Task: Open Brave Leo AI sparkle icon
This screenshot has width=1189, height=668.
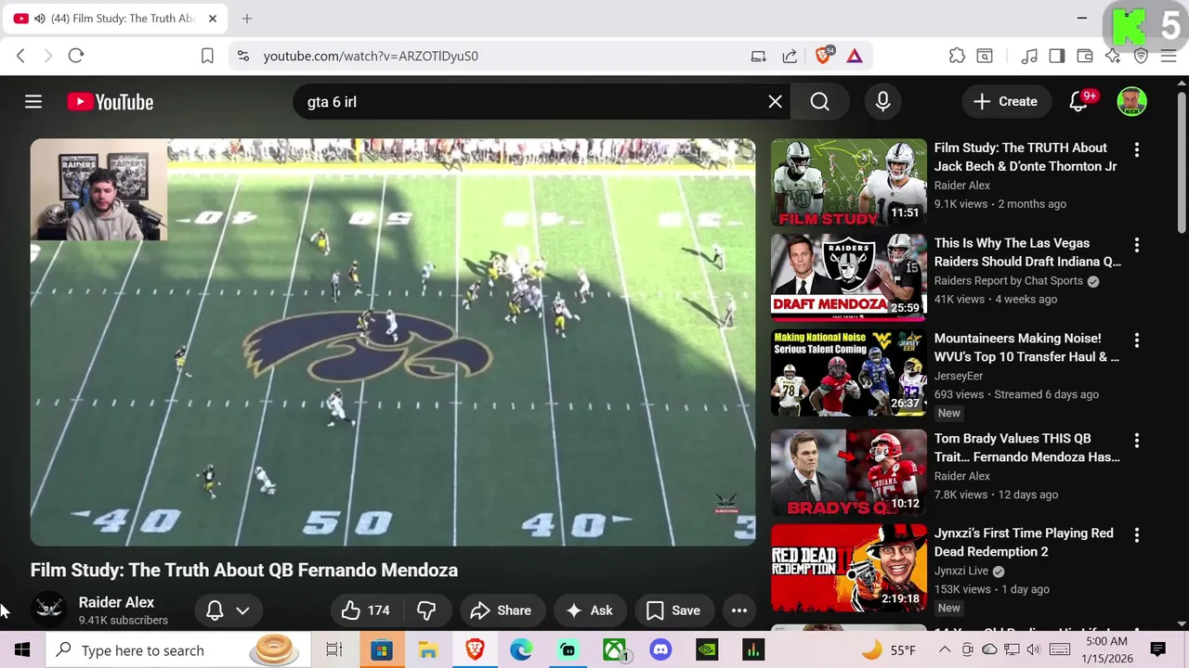Action: click(x=1113, y=56)
